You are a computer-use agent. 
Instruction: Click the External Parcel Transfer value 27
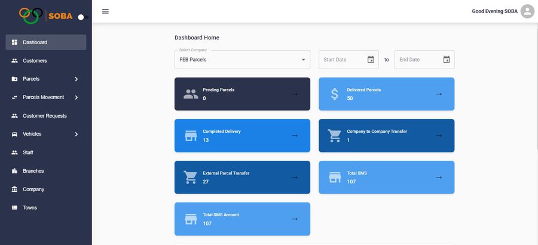206,182
